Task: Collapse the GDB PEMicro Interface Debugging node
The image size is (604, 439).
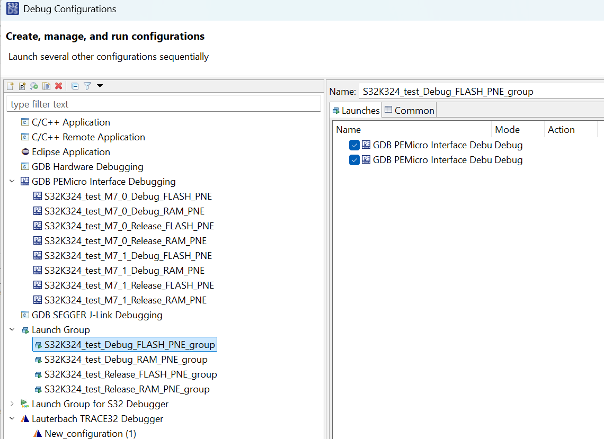Action: point(12,182)
